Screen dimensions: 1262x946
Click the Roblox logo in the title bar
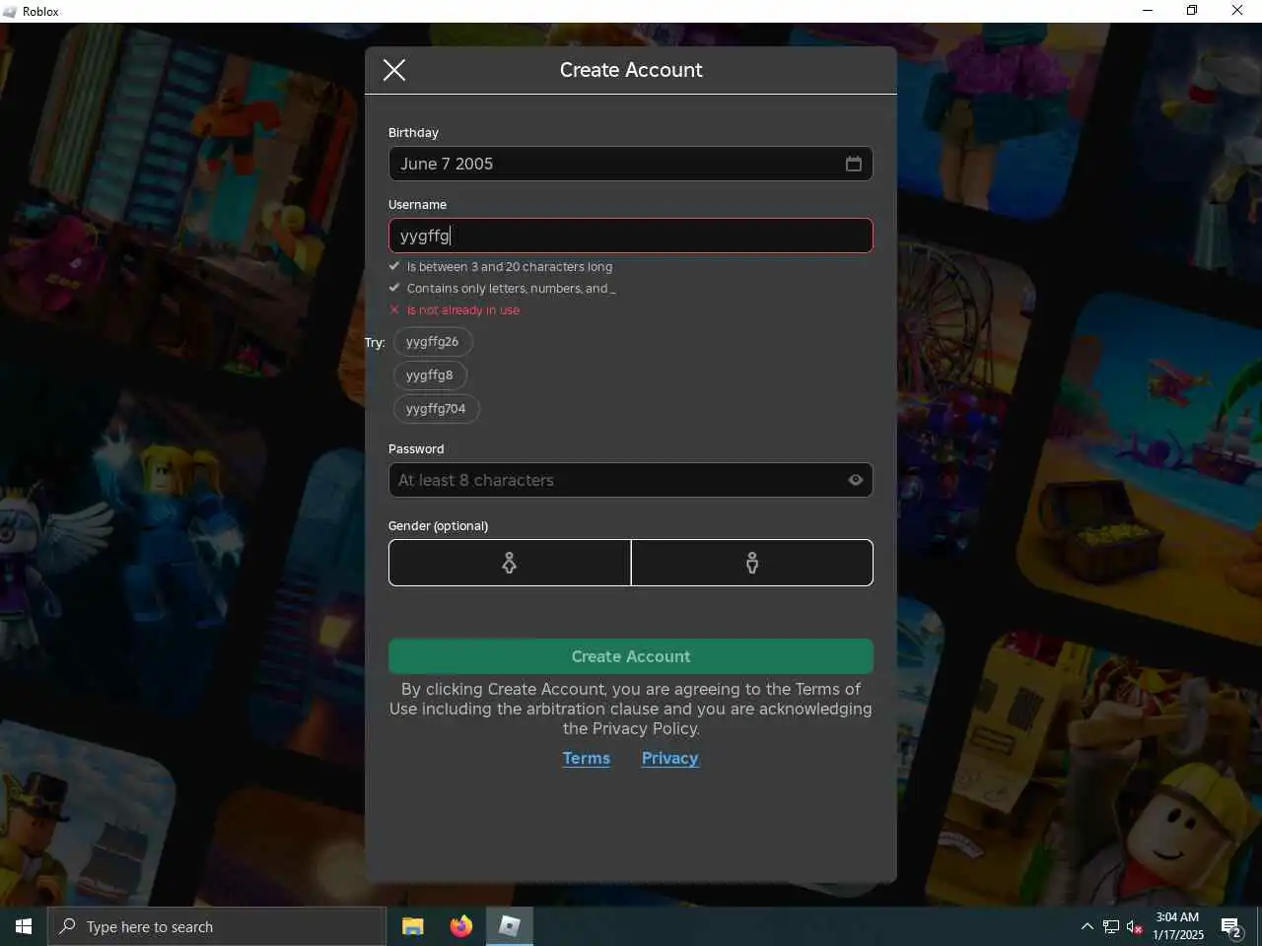pos(10,12)
